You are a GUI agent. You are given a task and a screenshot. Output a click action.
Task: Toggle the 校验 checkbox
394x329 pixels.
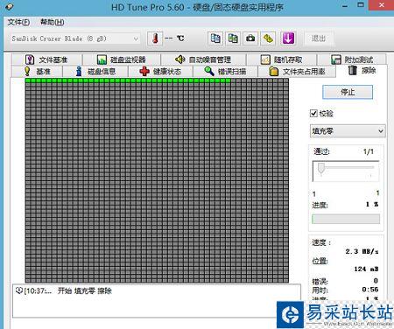pos(313,114)
